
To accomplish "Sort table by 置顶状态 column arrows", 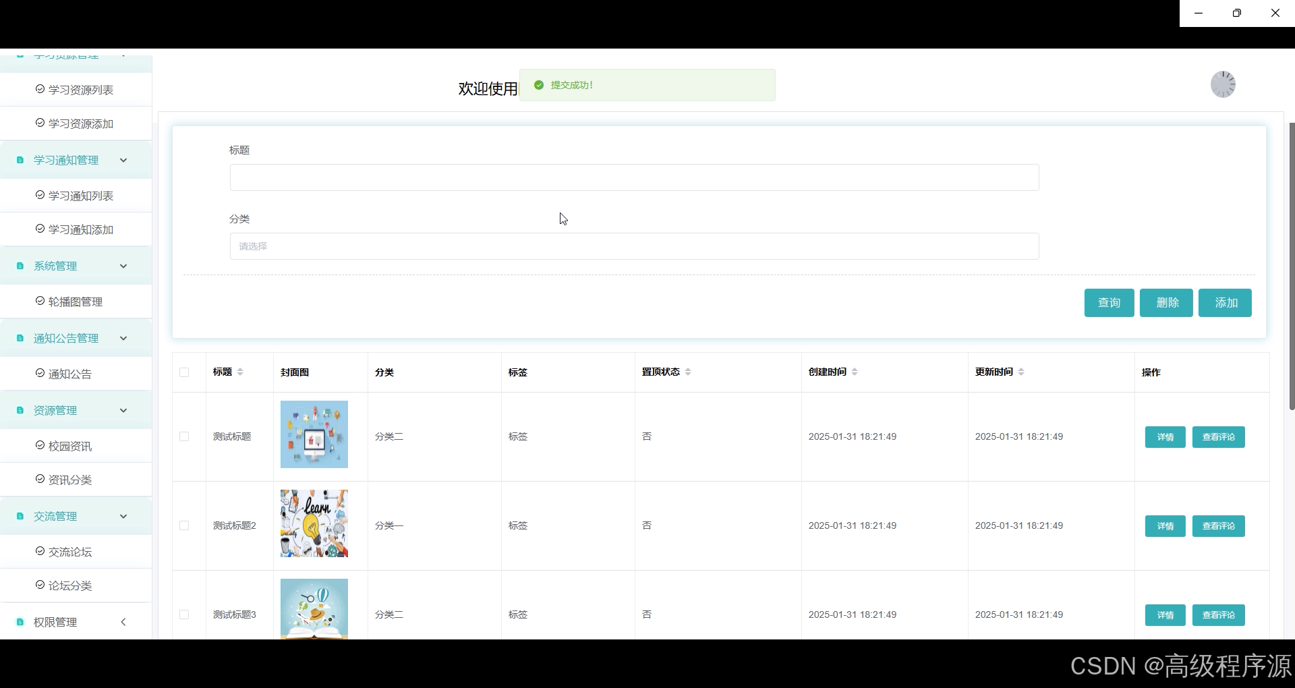I will point(688,372).
